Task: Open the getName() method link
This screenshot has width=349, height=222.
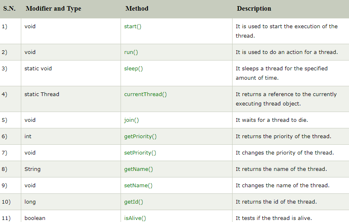Action: click(139, 169)
